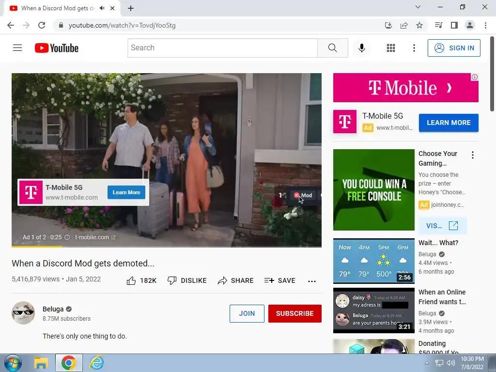This screenshot has height=372, width=496.
Task: Click Learn More on video ad overlay
Action: [x=126, y=192]
